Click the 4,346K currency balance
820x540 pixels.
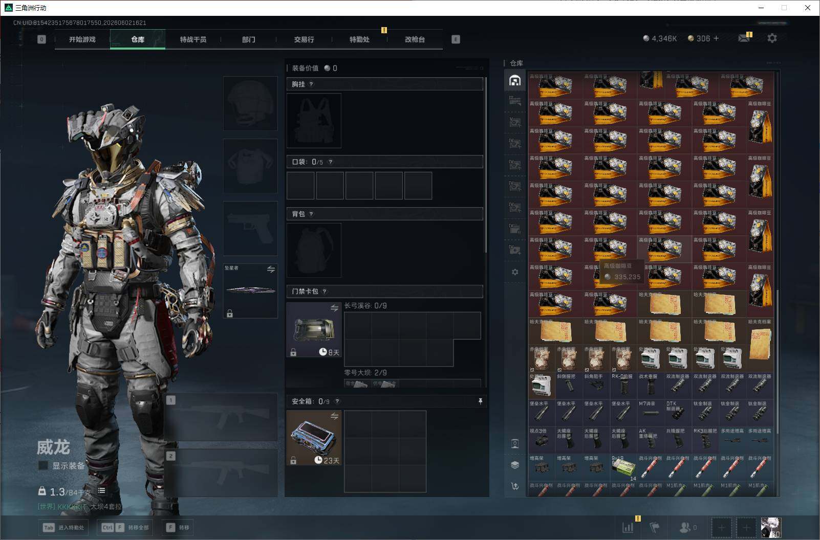(x=660, y=38)
